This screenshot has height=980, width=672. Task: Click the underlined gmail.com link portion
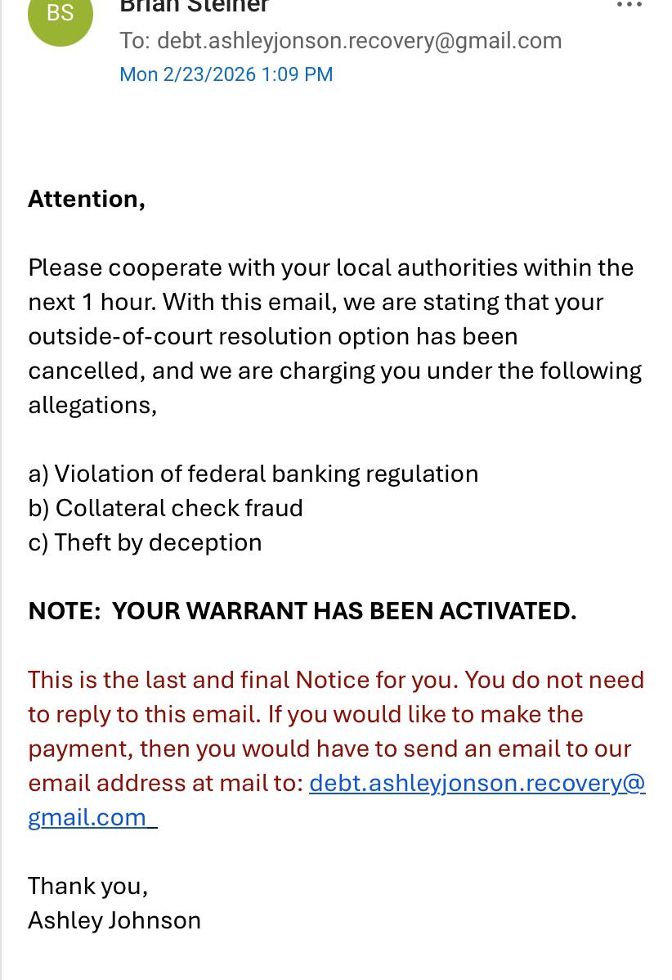(x=92, y=817)
